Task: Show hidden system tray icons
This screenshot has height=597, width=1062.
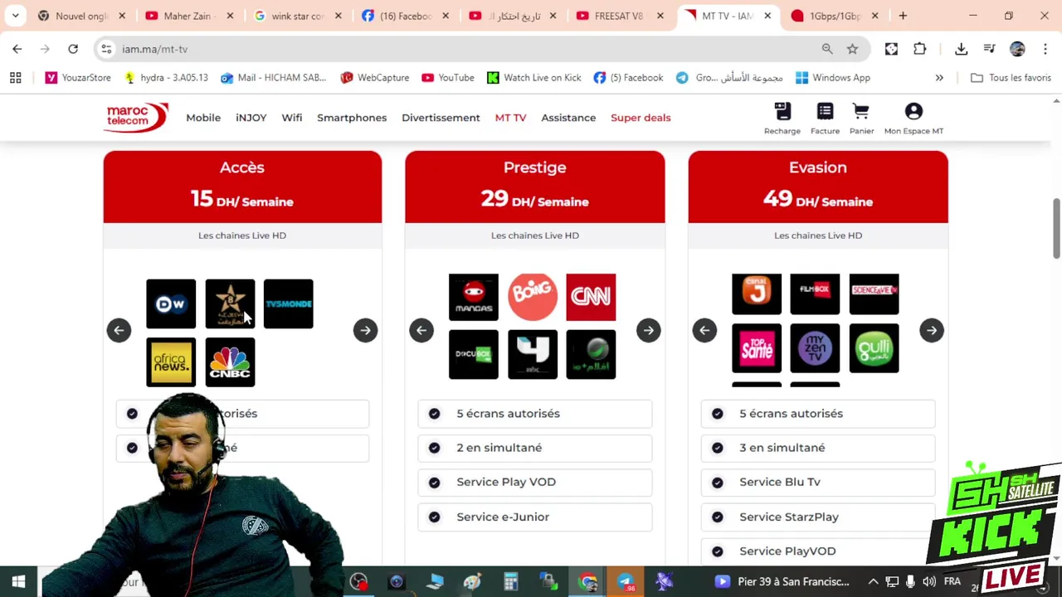Action: coord(873,581)
